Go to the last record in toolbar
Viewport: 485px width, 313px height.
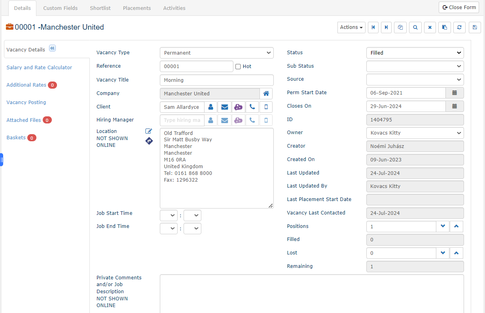(x=386, y=27)
